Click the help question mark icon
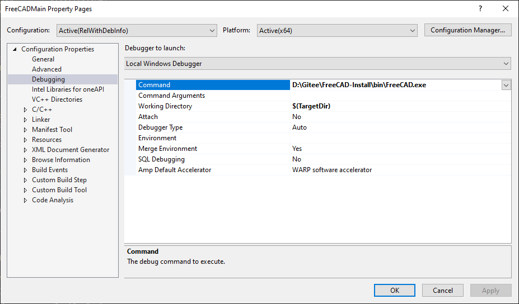519x304 pixels. [x=480, y=9]
